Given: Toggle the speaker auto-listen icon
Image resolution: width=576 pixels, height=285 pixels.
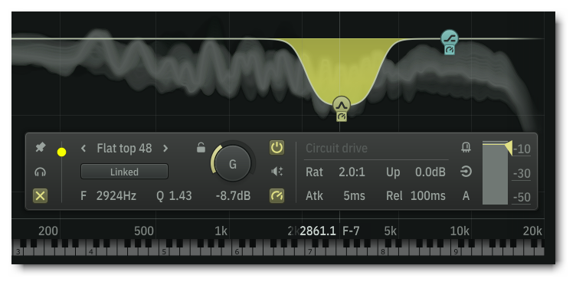Looking at the screenshot, I should point(277,172).
